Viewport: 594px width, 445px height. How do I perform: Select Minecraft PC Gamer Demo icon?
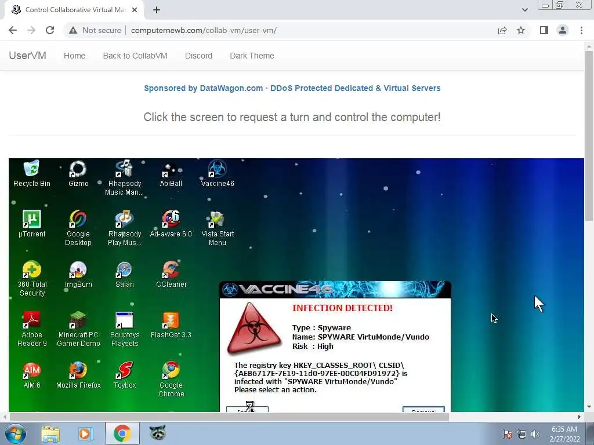pos(78,329)
